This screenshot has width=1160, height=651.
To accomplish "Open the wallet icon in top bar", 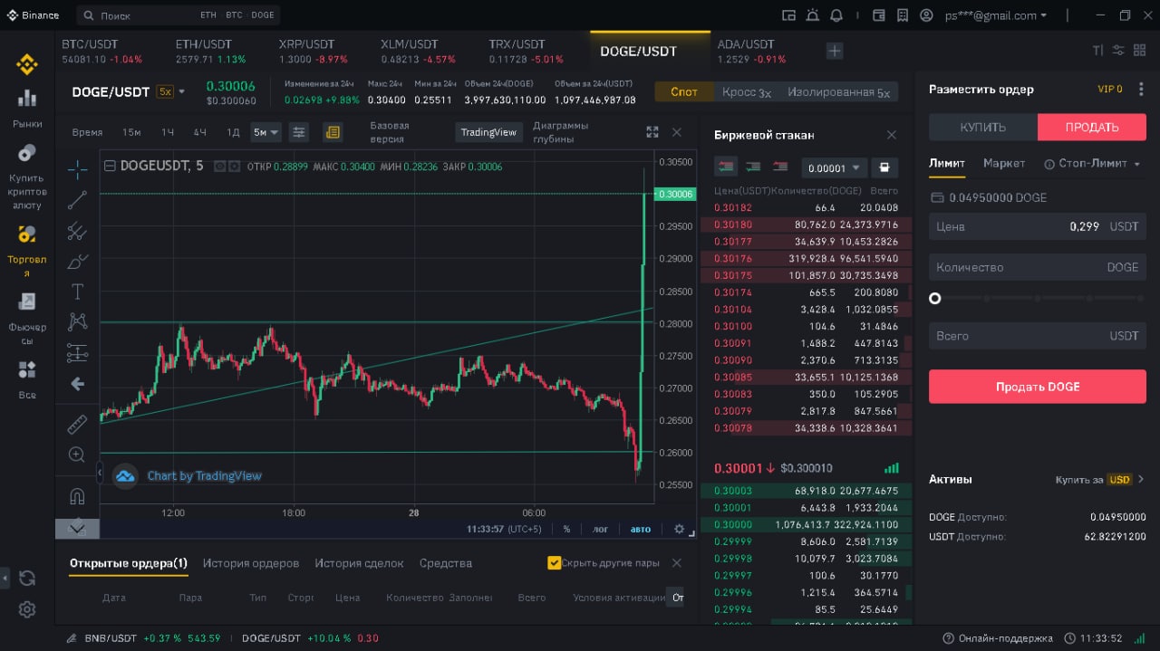I will click(x=878, y=15).
